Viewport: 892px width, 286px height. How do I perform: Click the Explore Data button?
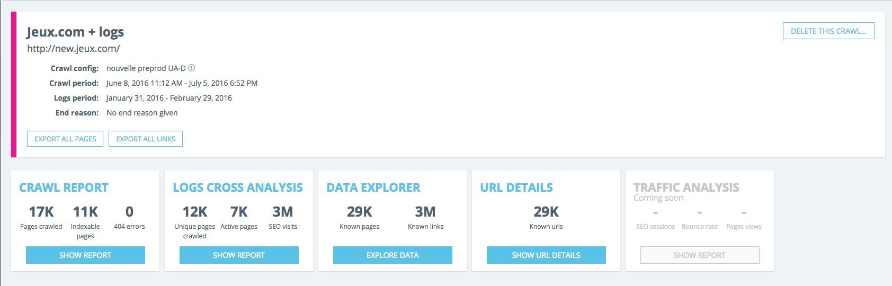[x=393, y=255]
